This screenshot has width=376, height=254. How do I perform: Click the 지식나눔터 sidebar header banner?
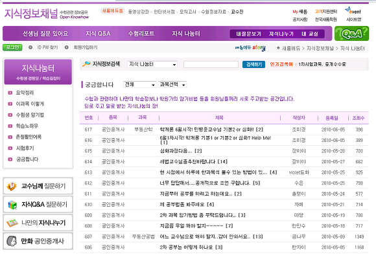(38, 72)
